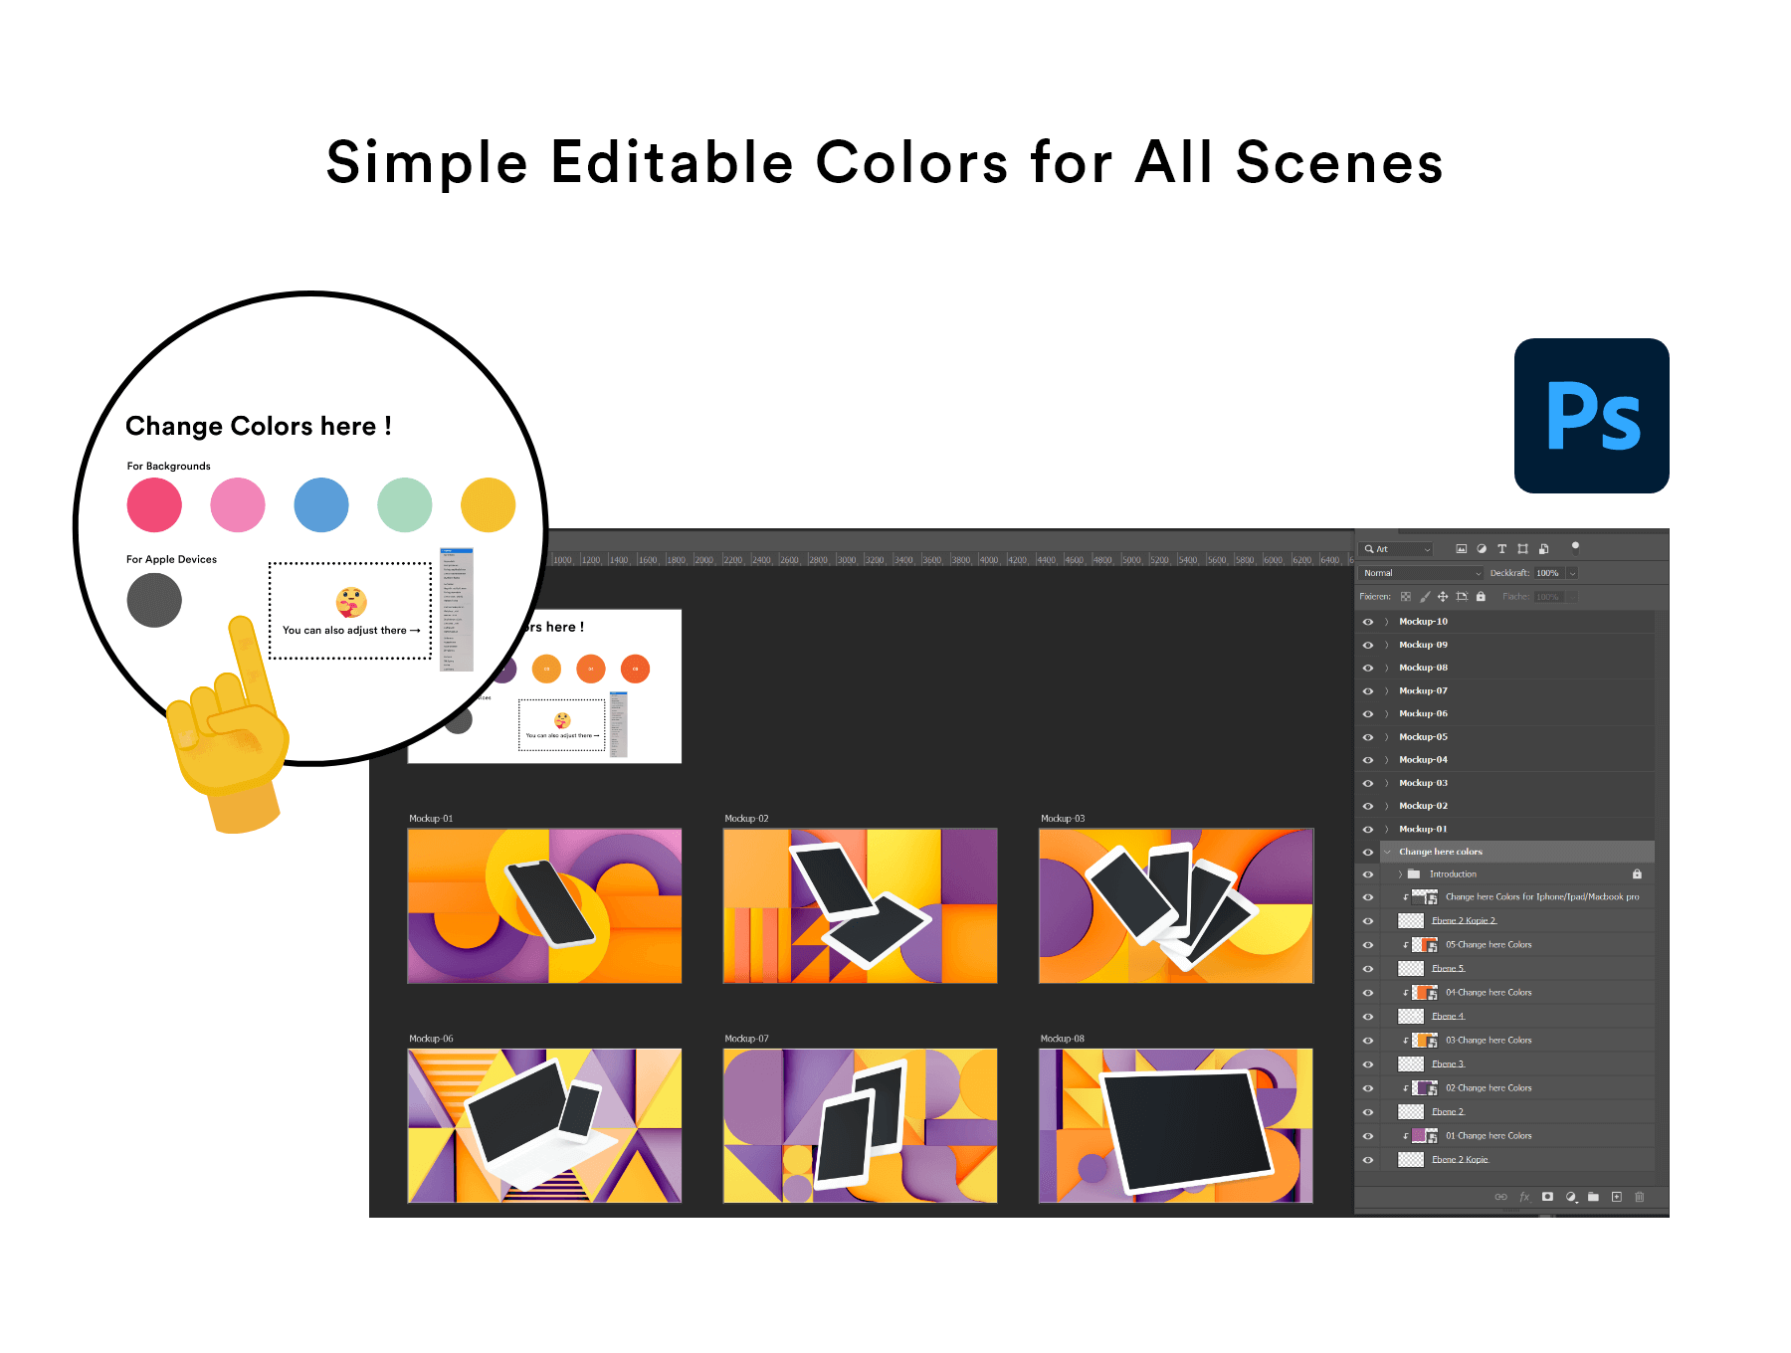Click the blue background color swatch
This screenshot has height=1353, width=1791.
click(321, 504)
